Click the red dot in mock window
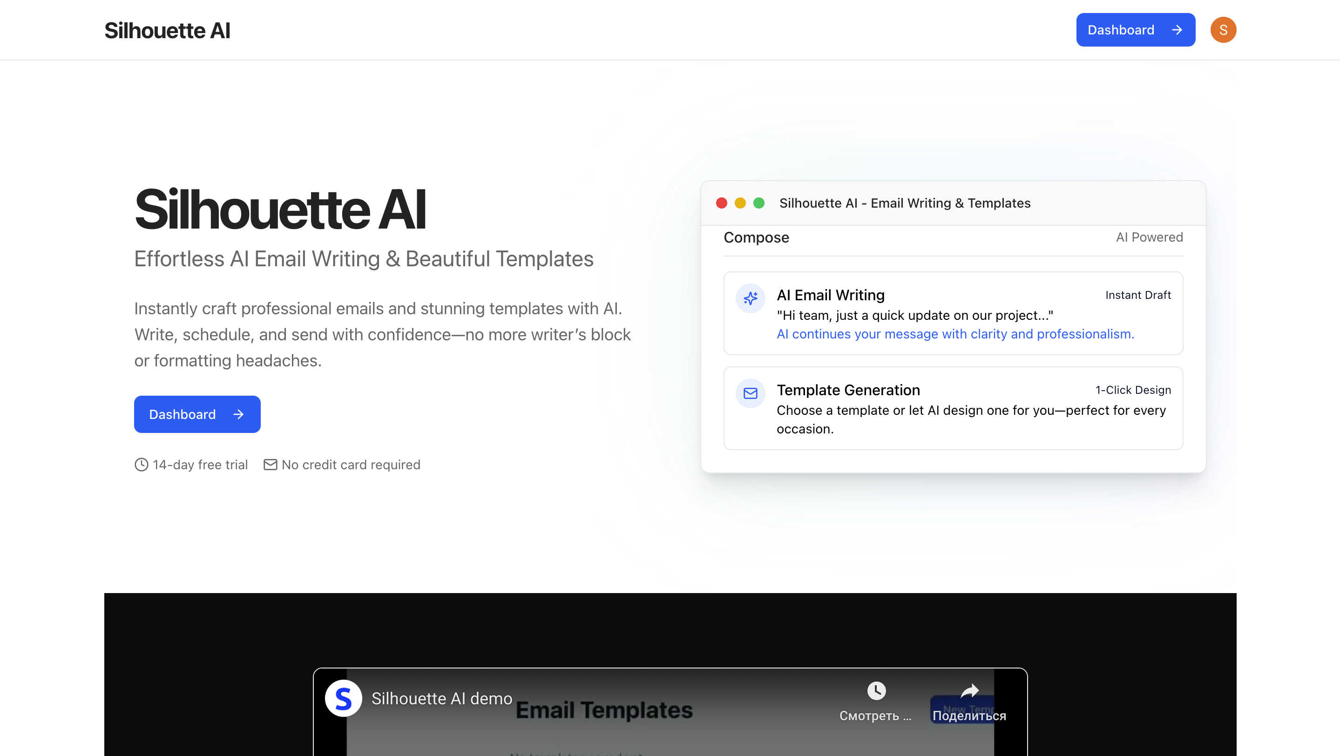The width and height of the screenshot is (1340, 756). [722, 203]
